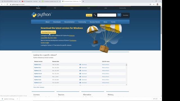
Task: Select the PyPI top navigation tab
Action: click(x=89, y=8)
